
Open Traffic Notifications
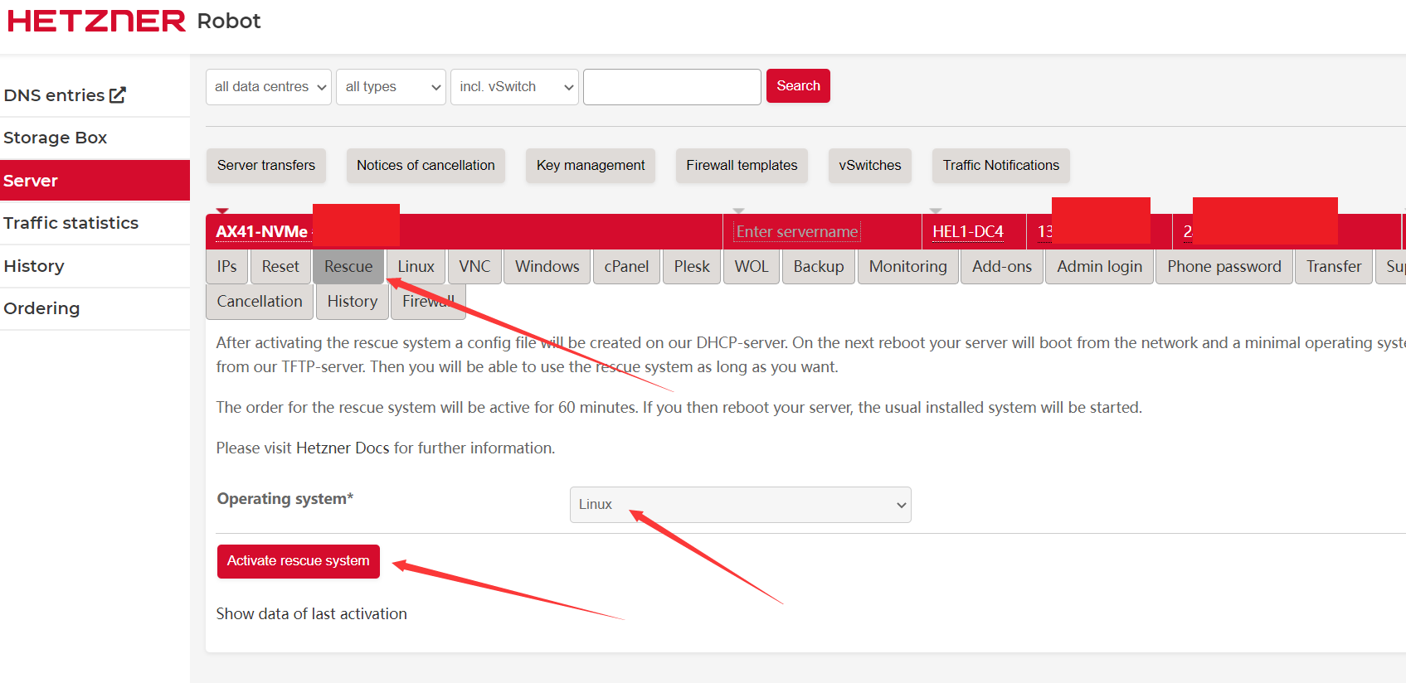point(1001,165)
